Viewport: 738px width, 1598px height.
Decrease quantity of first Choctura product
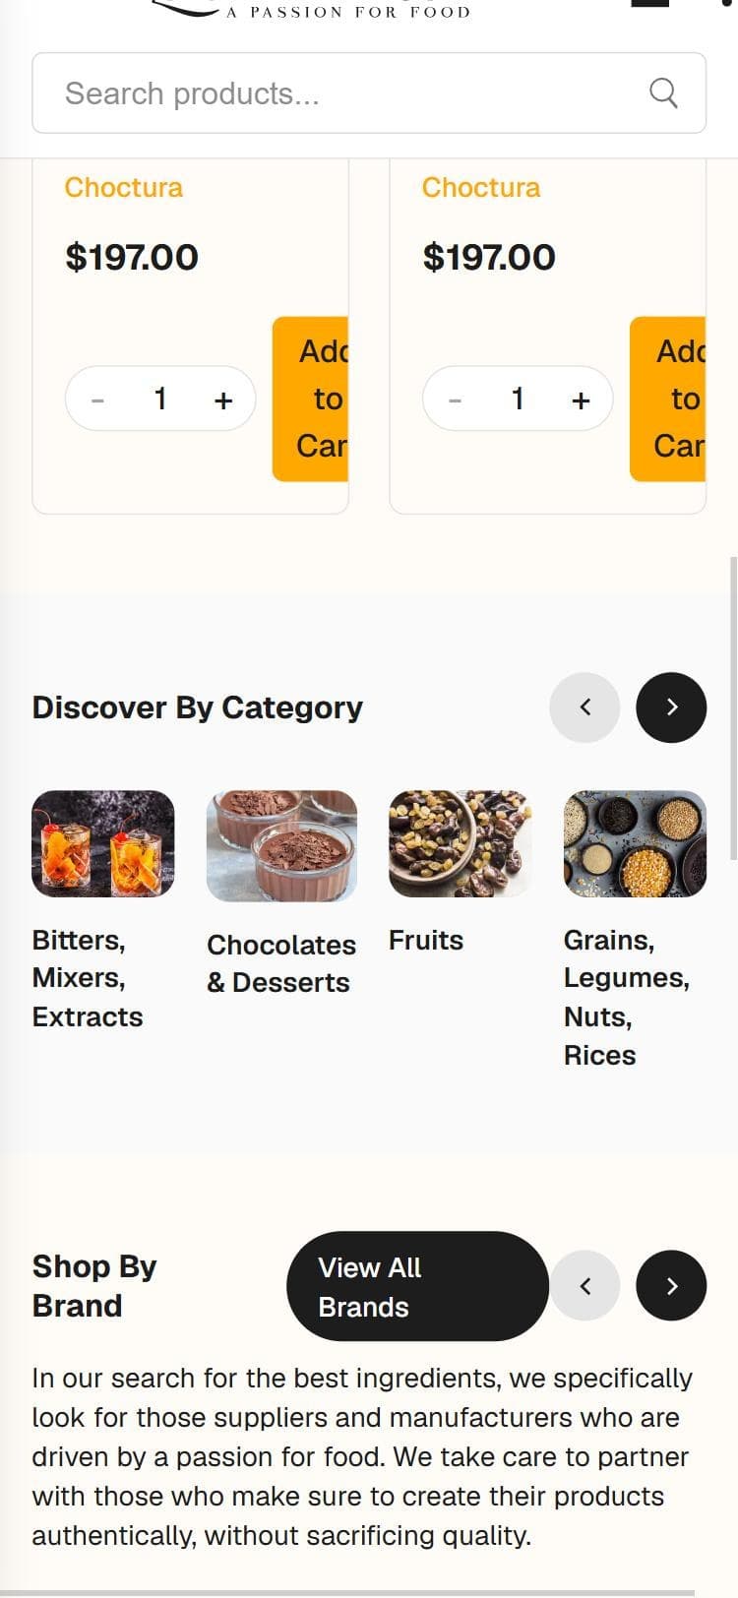point(97,399)
